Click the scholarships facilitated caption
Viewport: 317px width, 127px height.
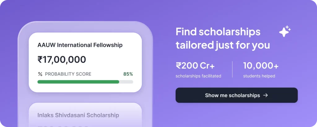198,76
